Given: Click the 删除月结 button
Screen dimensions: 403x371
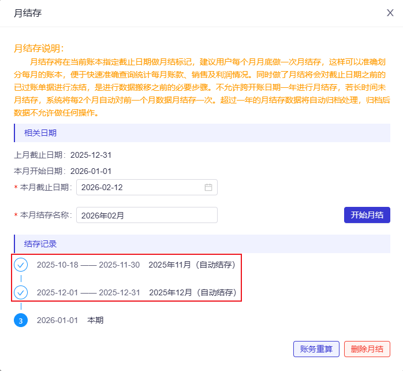Looking at the screenshot, I should click(x=367, y=349).
